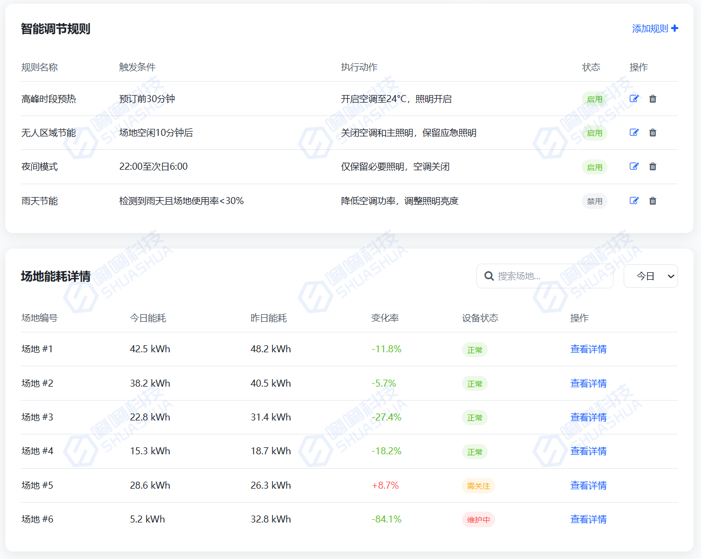Delete the 夜间模式 rule
Screen dimensions: 701x559
click(653, 166)
